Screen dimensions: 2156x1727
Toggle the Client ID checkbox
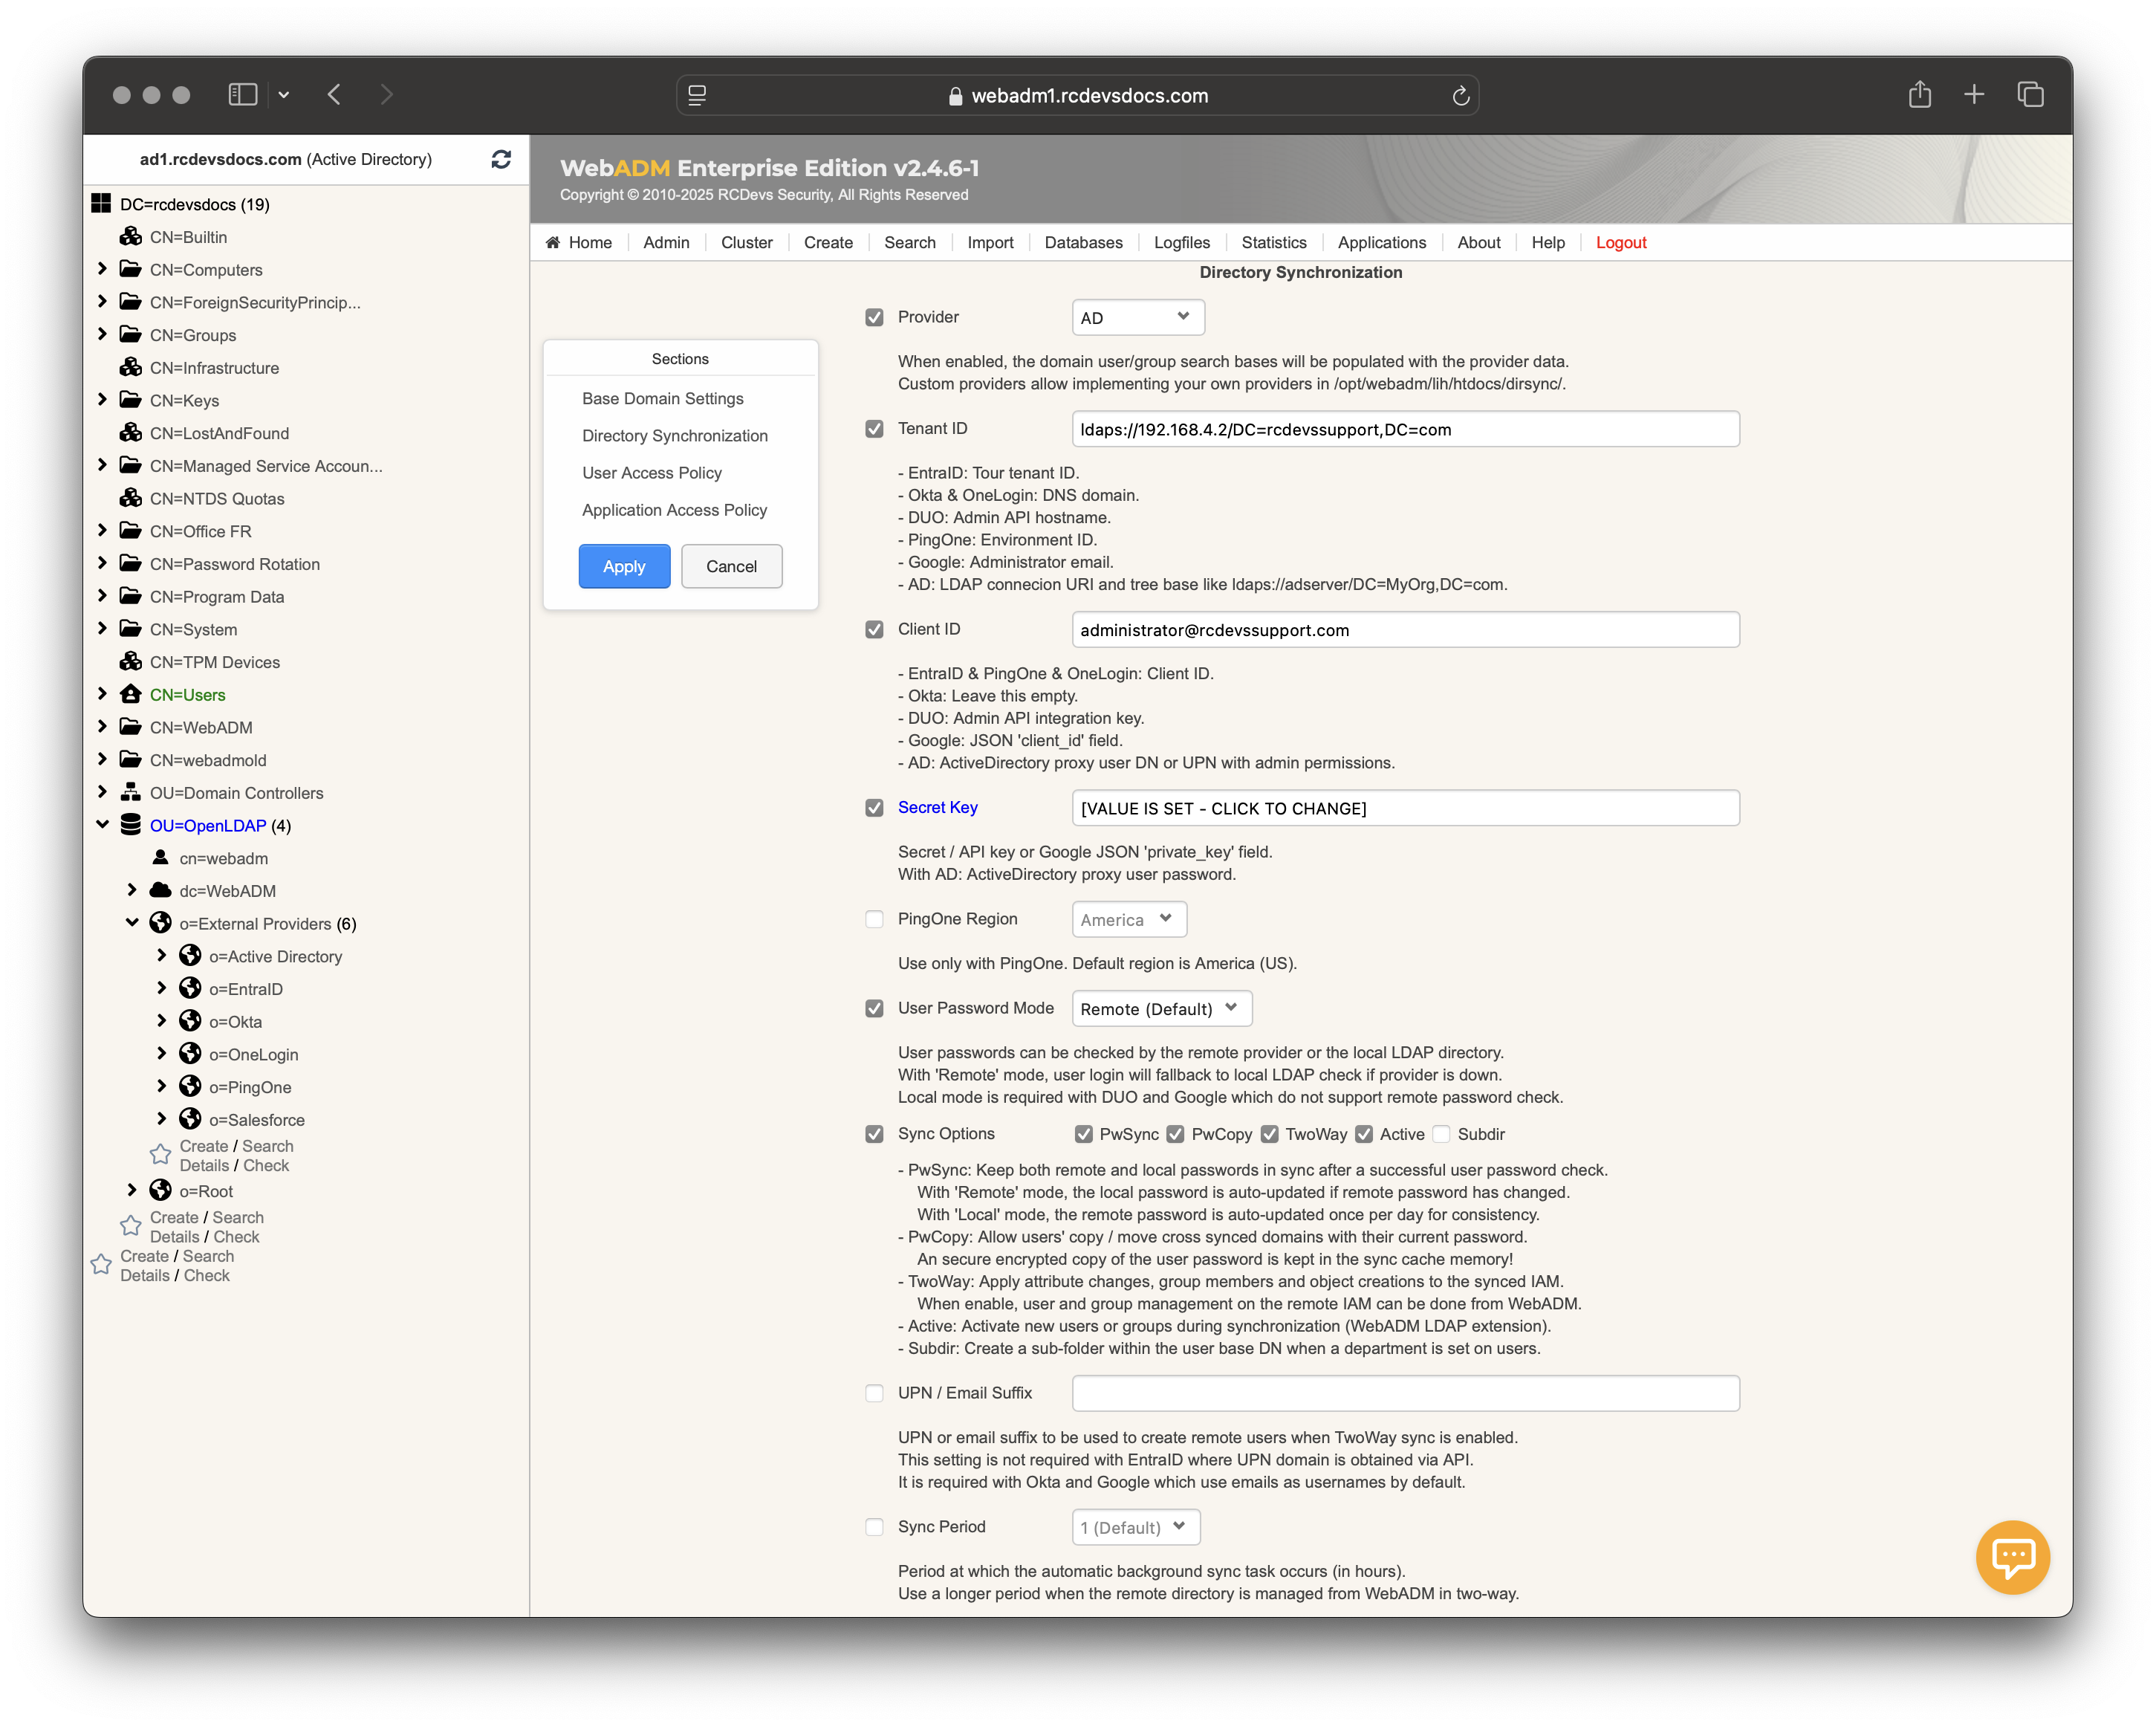(x=874, y=630)
